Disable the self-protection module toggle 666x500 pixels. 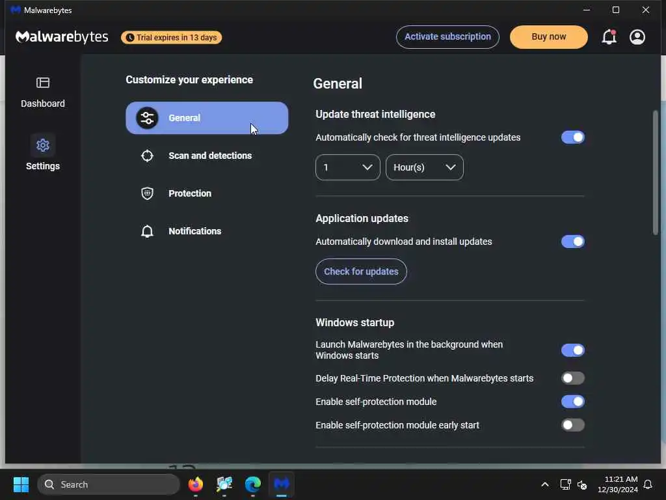point(572,401)
